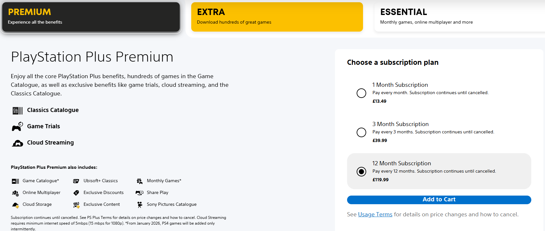Click the Monthly Games icon
This screenshot has width=545, height=231.
[140, 181]
